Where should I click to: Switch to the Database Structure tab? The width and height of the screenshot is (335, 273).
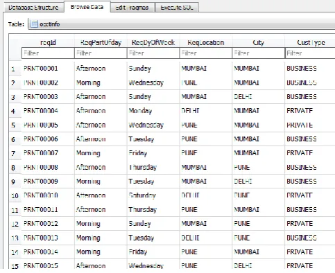33,8
